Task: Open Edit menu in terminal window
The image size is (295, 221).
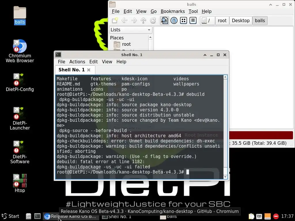Action: coord(94,62)
